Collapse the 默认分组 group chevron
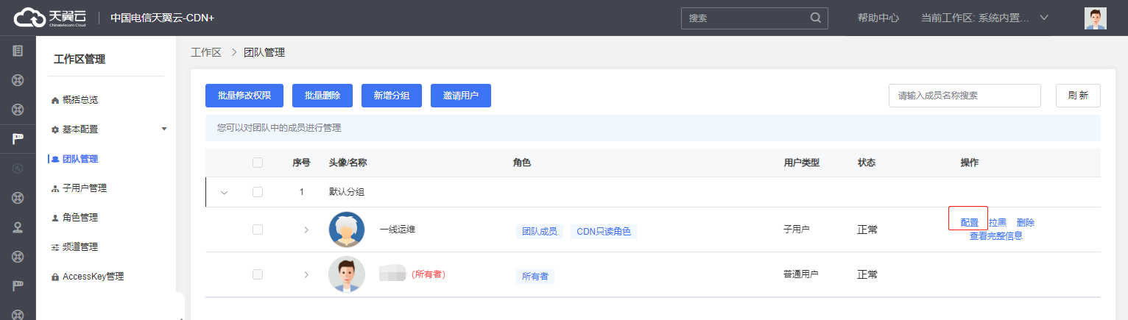The height and width of the screenshot is (320, 1128). tap(225, 193)
